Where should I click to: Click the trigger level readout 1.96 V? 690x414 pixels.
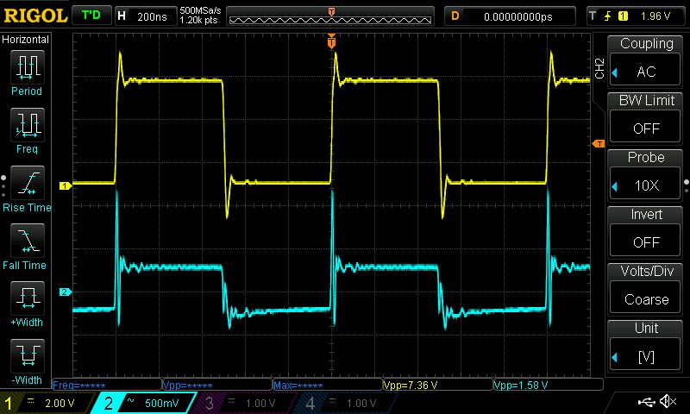pos(655,16)
